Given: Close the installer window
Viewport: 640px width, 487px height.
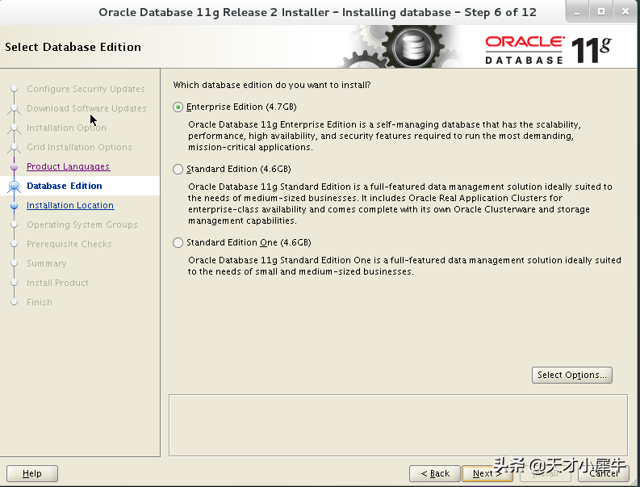Looking at the screenshot, I should pyautogui.click(x=625, y=12).
